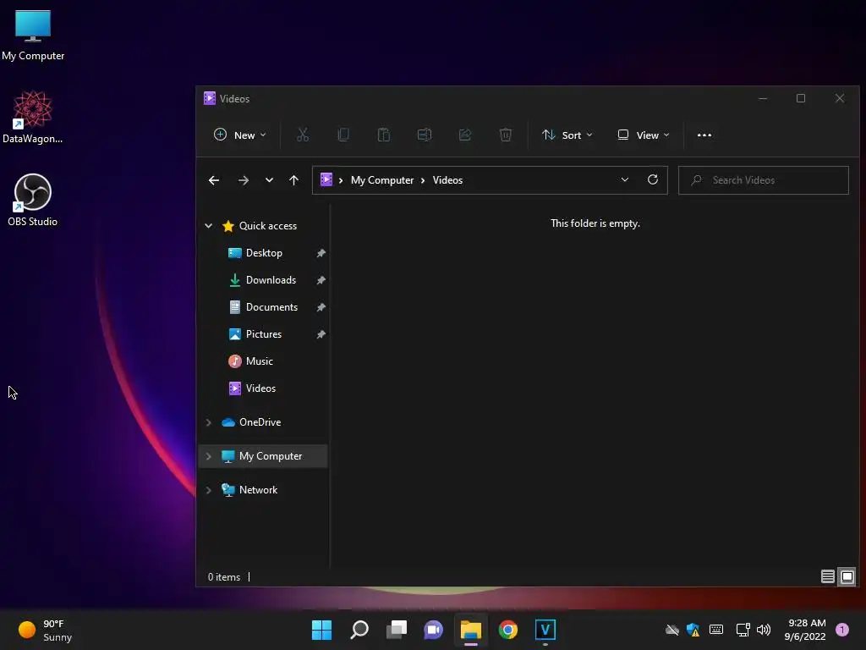This screenshot has width=866, height=650.
Task: Switch to details list view icon
Action: point(827,576)
